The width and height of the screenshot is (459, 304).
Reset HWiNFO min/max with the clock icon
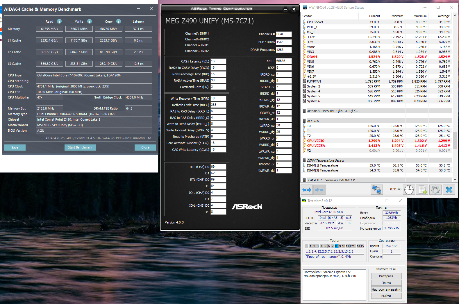409,190
